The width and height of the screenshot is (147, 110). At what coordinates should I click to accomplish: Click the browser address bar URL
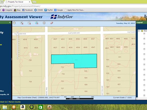pyautogui.click(x=20, y=6)
